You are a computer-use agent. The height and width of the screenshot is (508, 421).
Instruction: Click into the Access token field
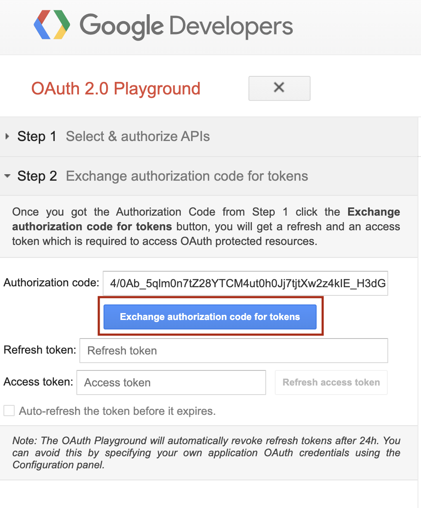click(171, 383)
